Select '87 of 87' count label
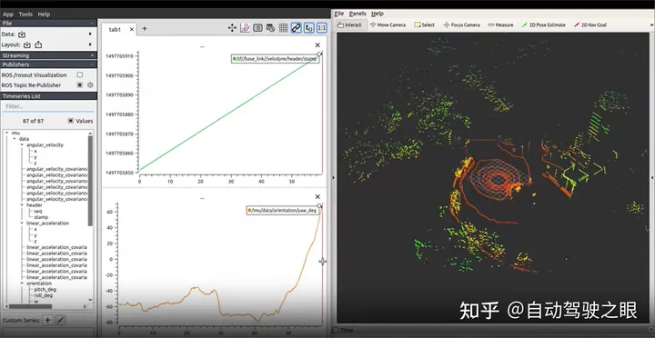Image resolution: width=655 pixels, height=338 pixels. tap(33, 121)
